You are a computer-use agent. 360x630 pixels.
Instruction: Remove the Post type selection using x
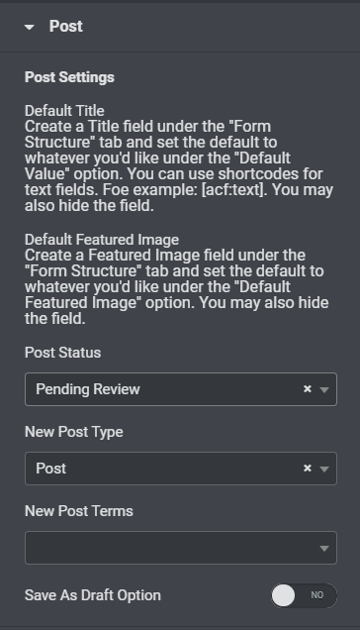tap(308, 469)
